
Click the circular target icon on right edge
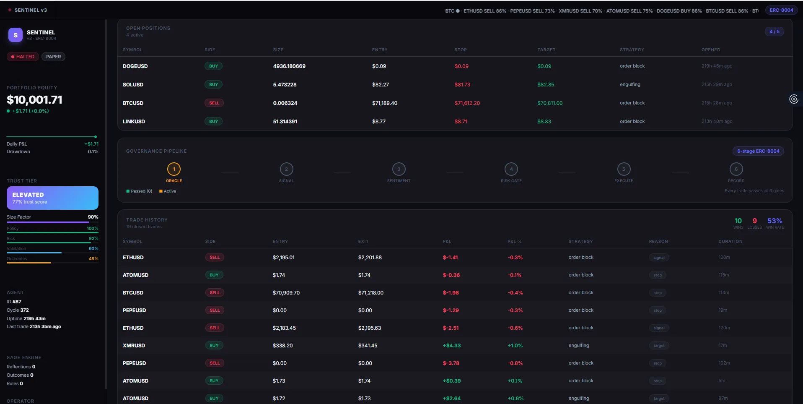pos(794,99)
